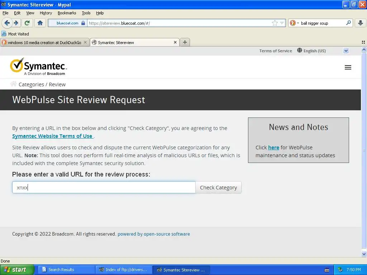Open the Downloads arrow button
Viewport: 367px width, 275px height.
[x=361, y=23]
